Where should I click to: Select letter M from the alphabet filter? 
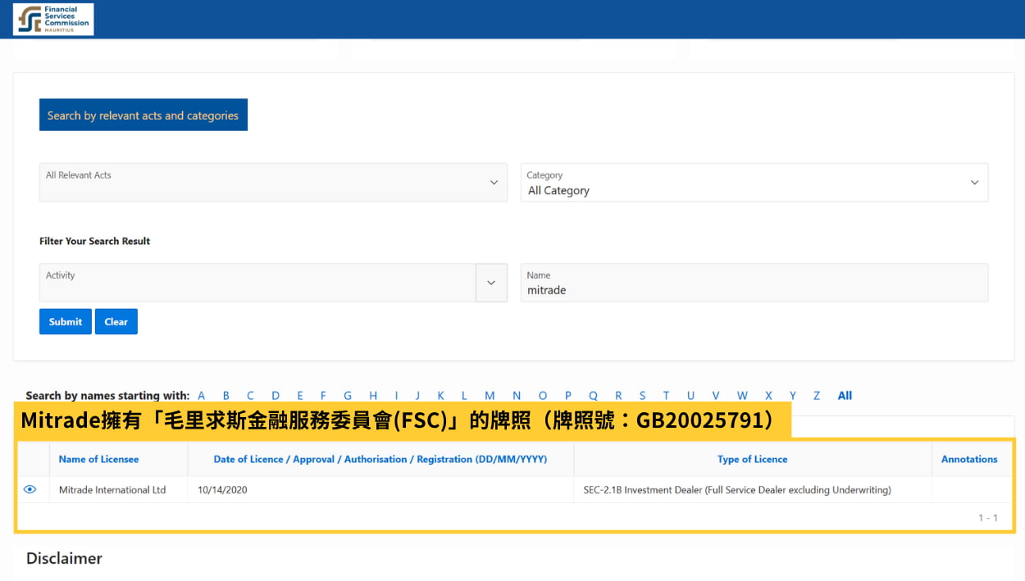490,395
